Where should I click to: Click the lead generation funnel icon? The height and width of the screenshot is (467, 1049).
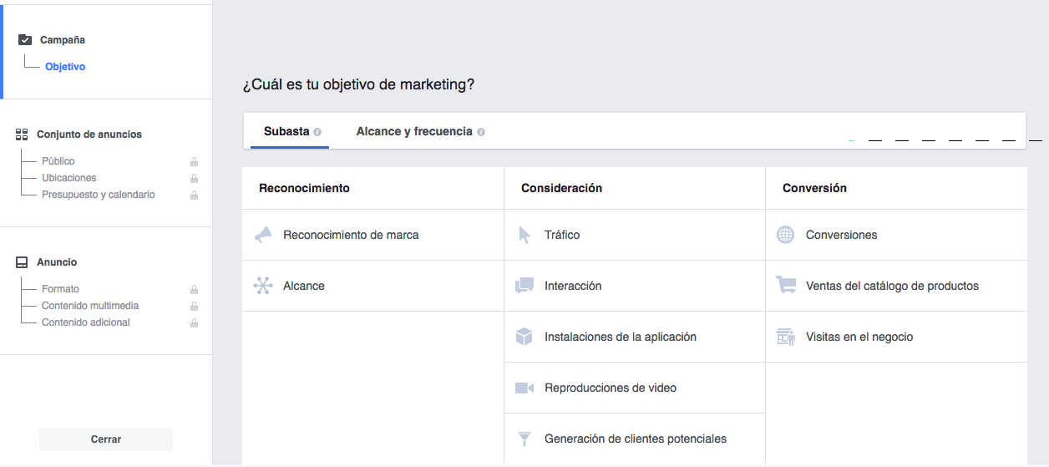(x=524, y=439)
